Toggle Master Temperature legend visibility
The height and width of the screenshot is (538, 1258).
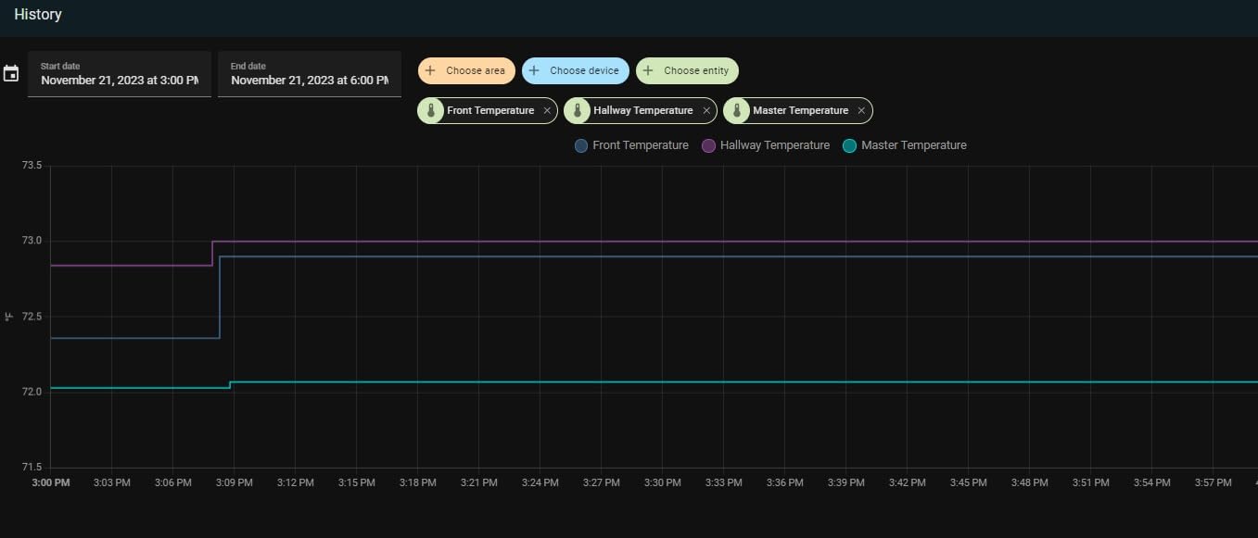[905, 145]
